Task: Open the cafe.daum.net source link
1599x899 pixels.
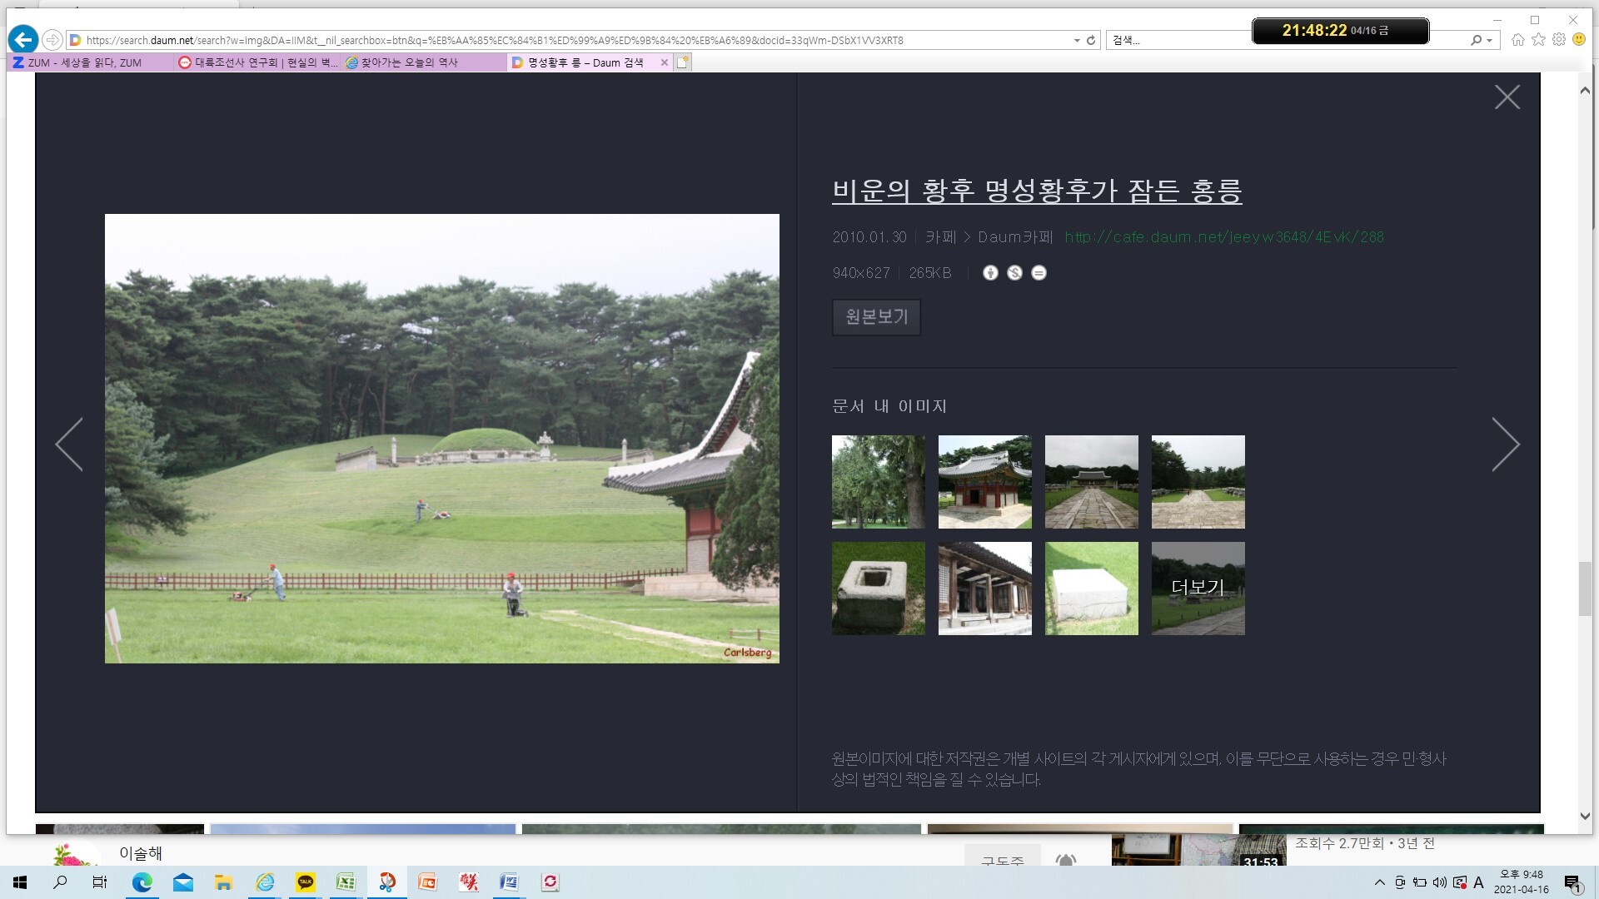Action: coord(1223,237)
